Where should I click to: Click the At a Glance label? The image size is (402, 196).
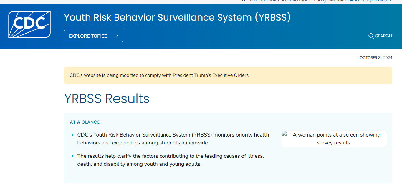pos(85,122)
